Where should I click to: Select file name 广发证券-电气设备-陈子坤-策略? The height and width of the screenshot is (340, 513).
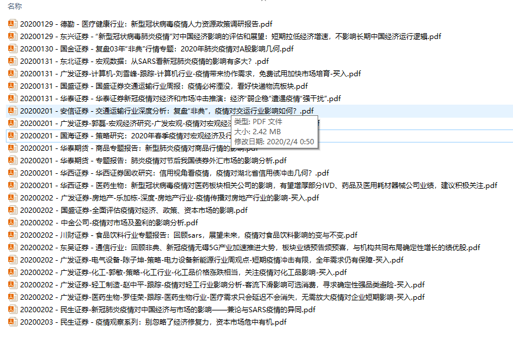(212, 260)
